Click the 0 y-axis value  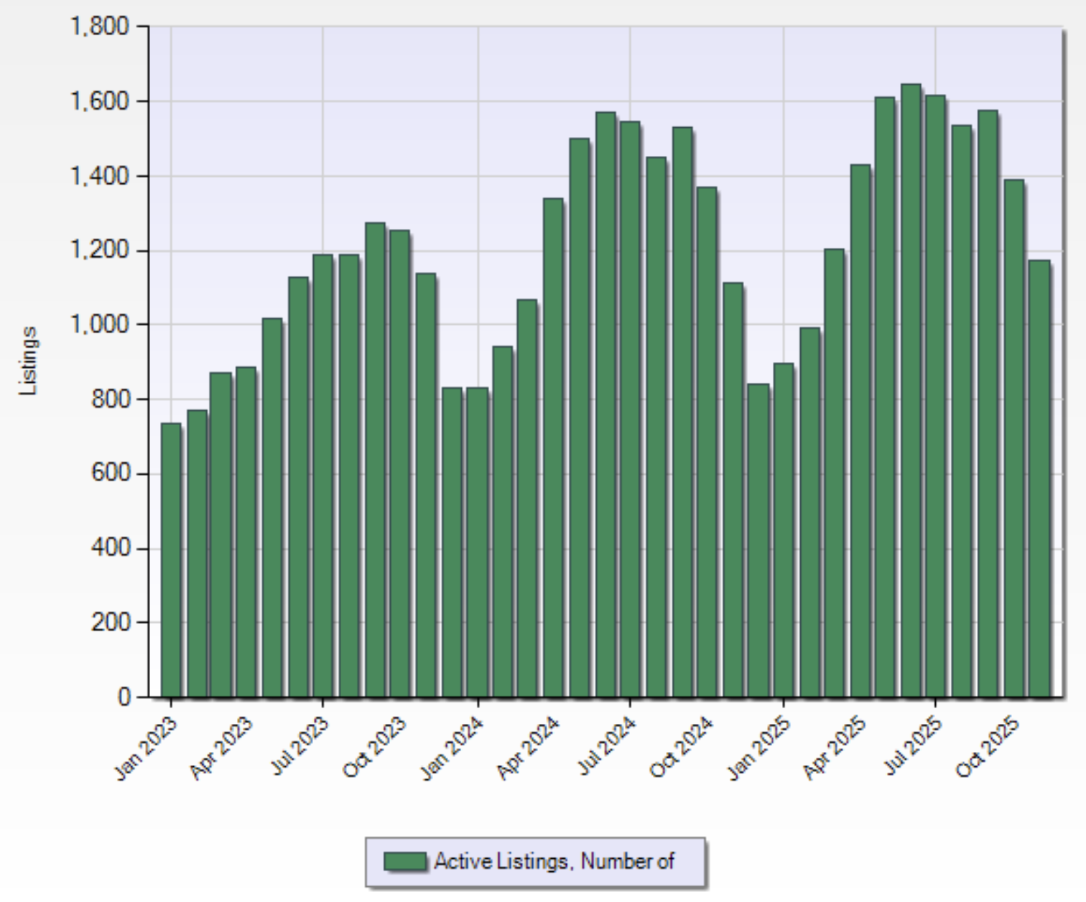coord(124,697)
